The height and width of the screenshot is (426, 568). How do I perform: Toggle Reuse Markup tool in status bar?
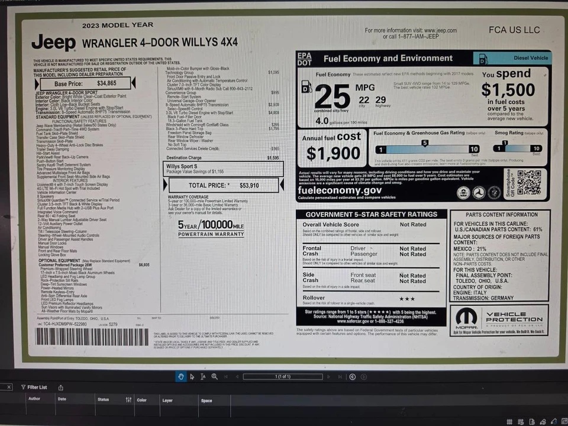coord(554,421)
